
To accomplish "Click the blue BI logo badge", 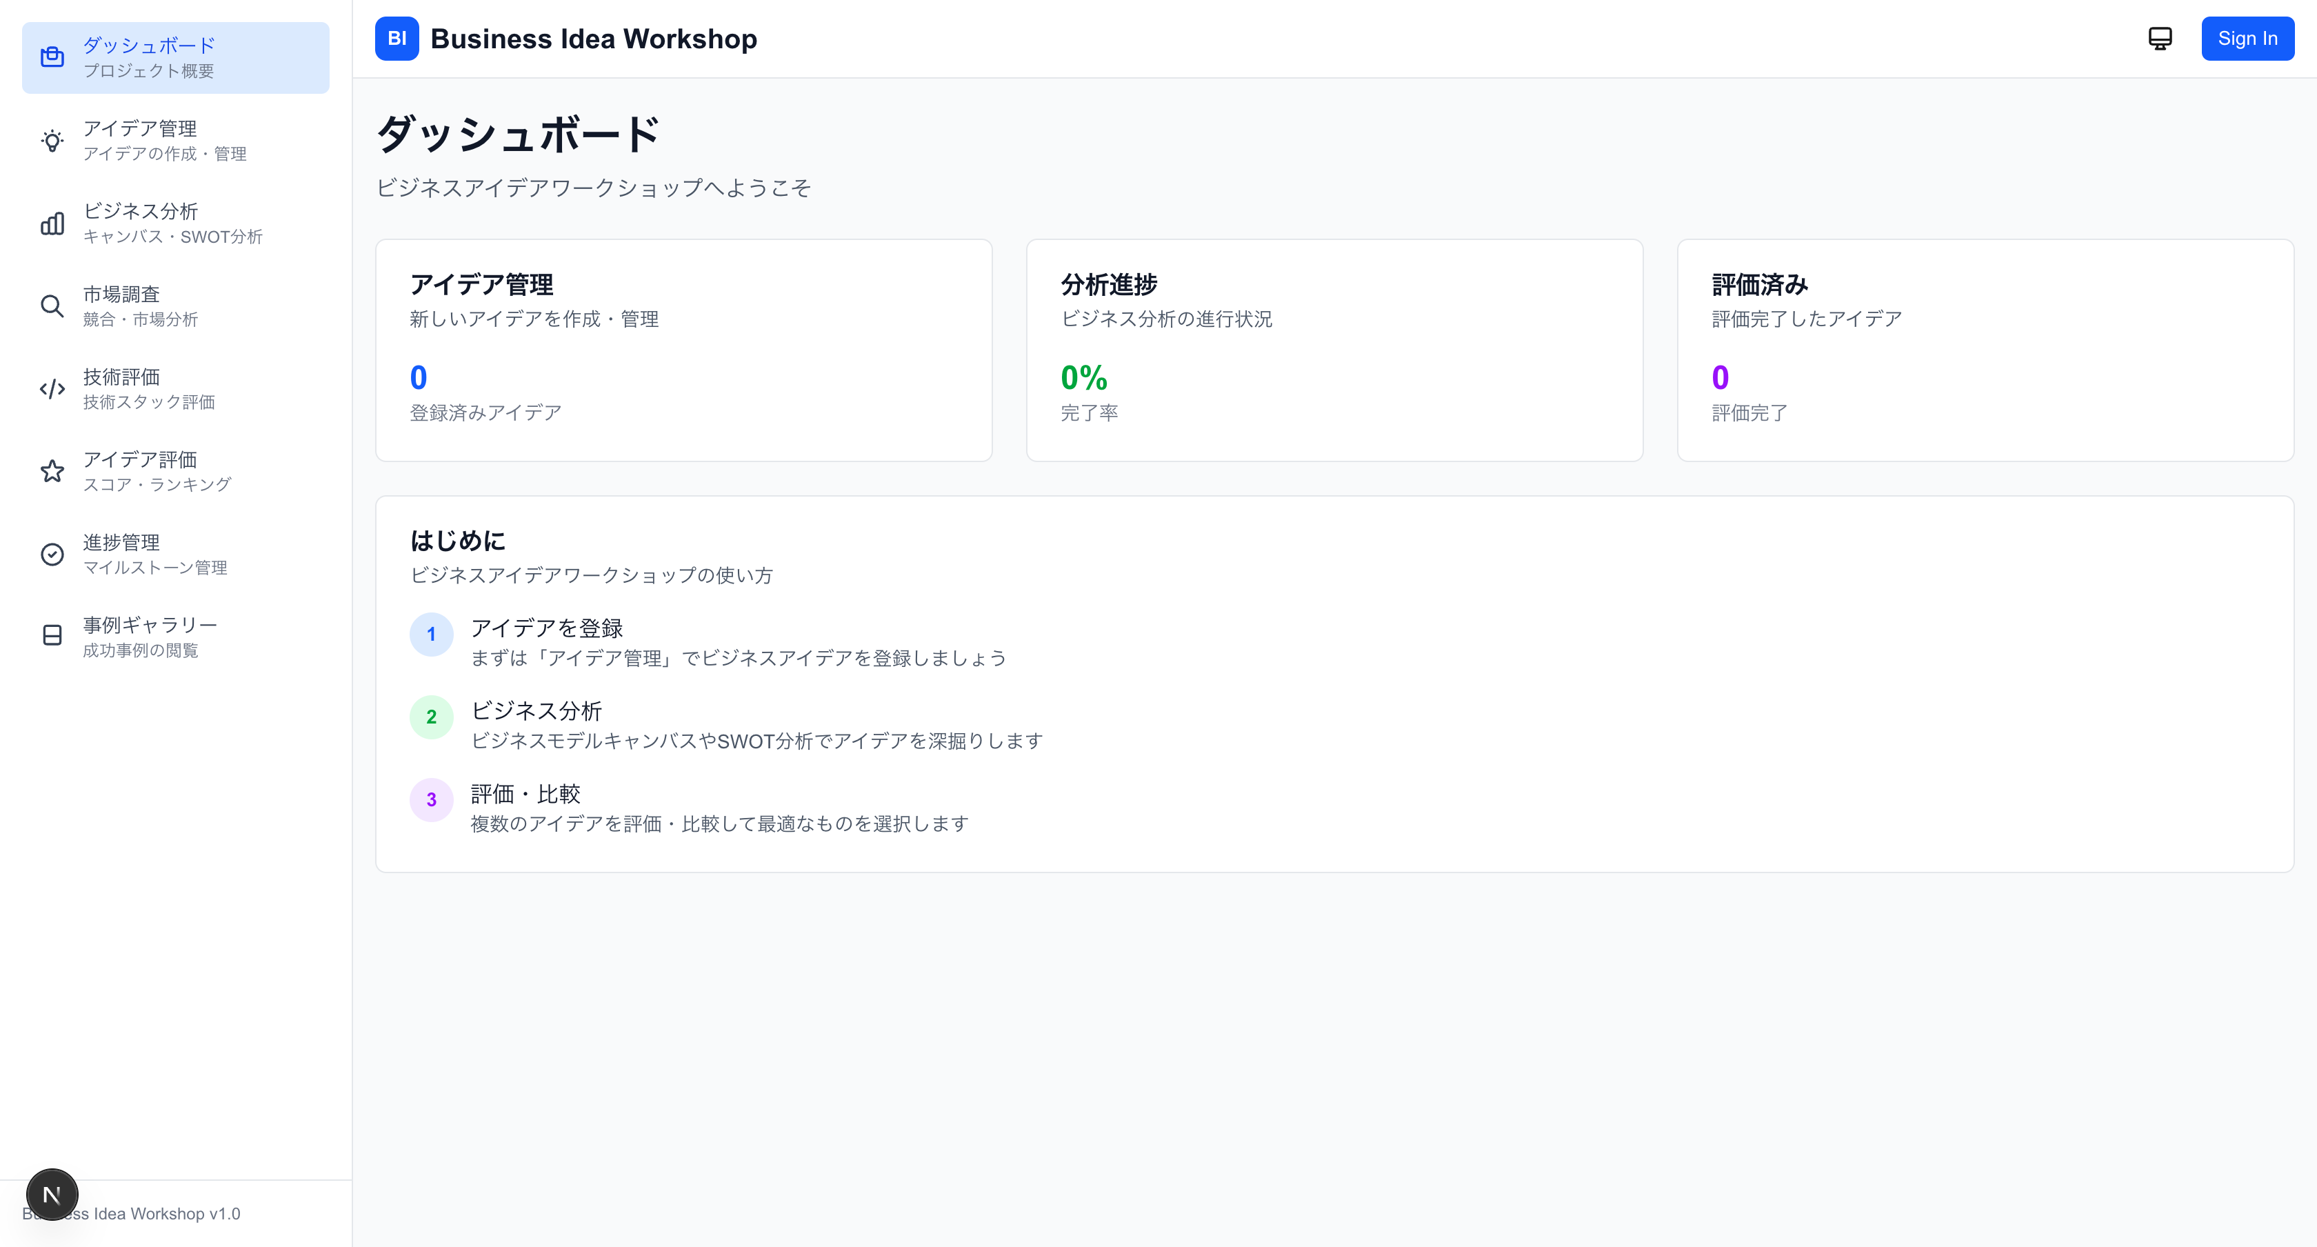I will [397, 39].
